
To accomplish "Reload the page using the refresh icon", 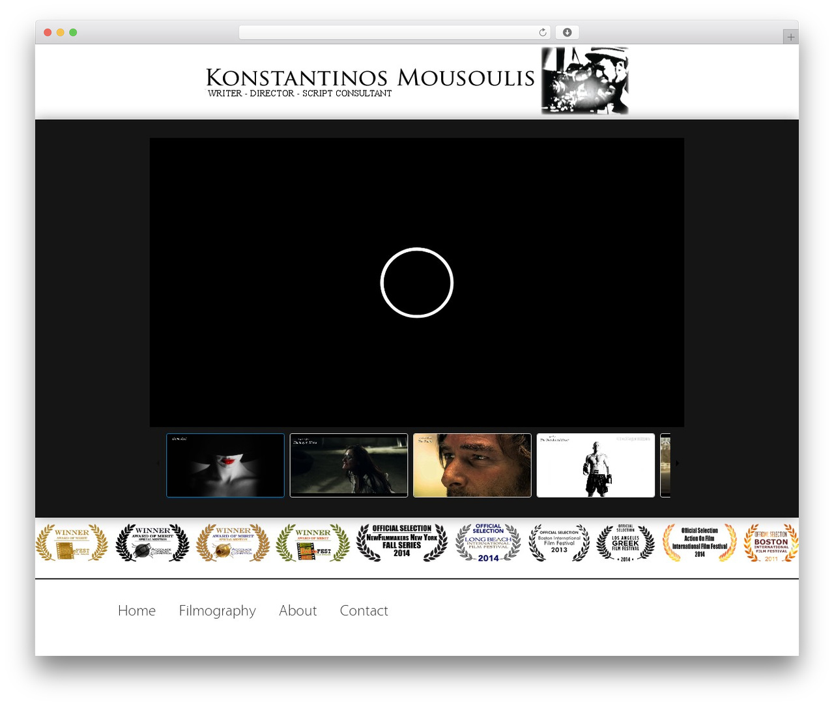I will tap(542, 33).
